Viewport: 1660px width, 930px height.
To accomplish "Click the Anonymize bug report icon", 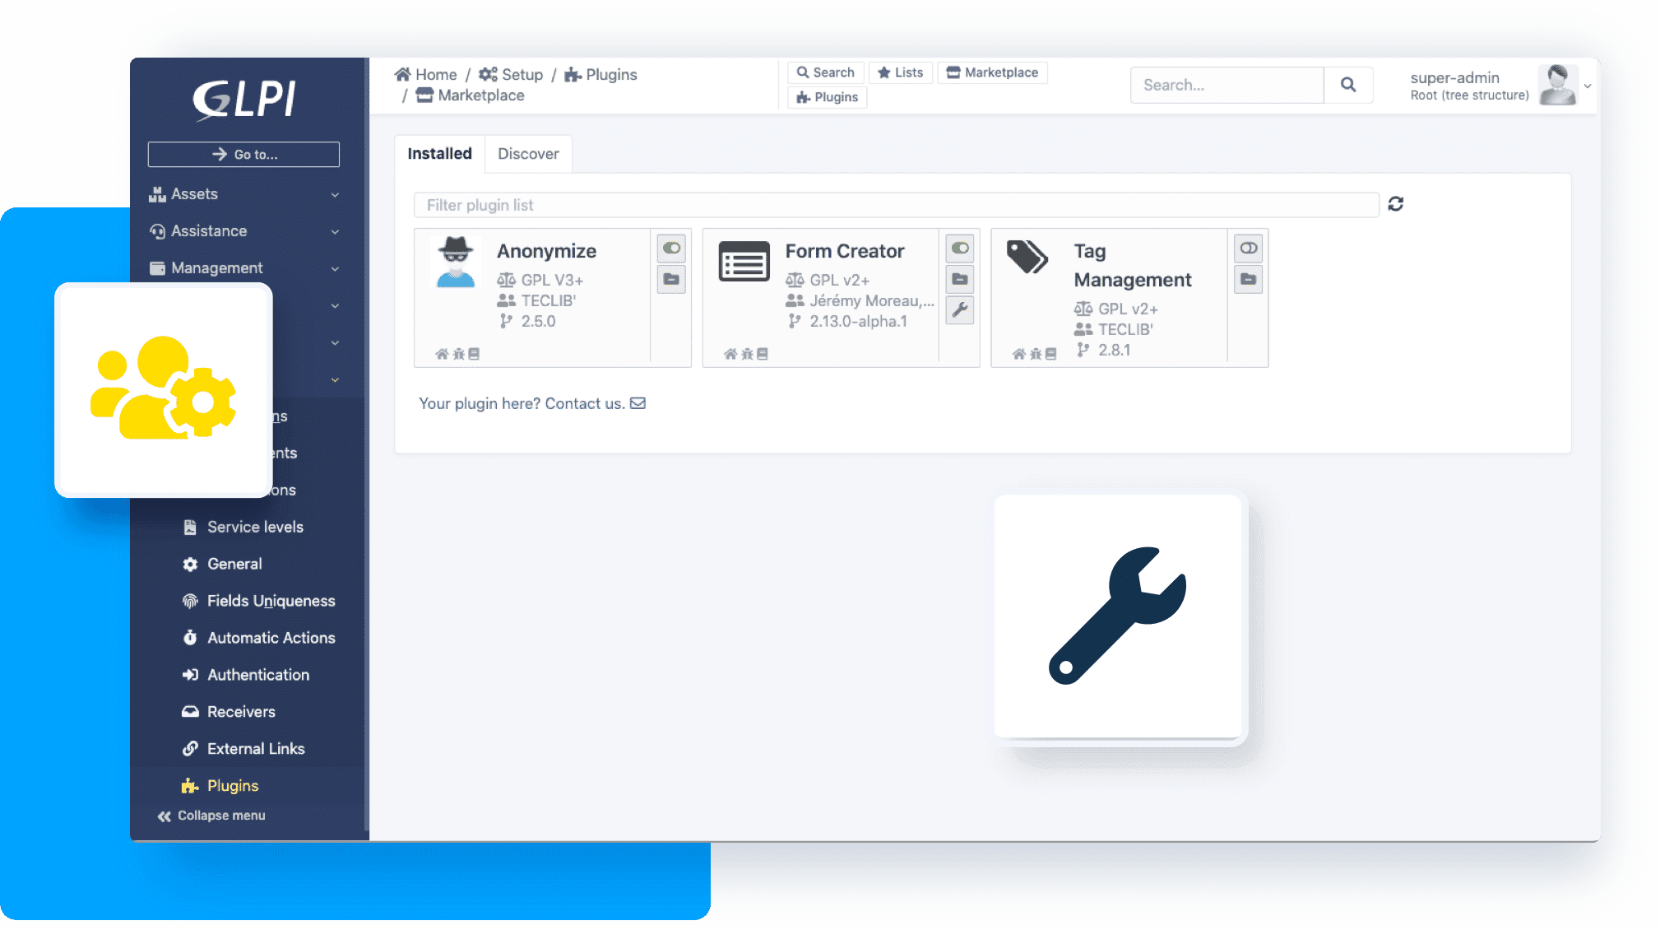I will tap(459, 354).
